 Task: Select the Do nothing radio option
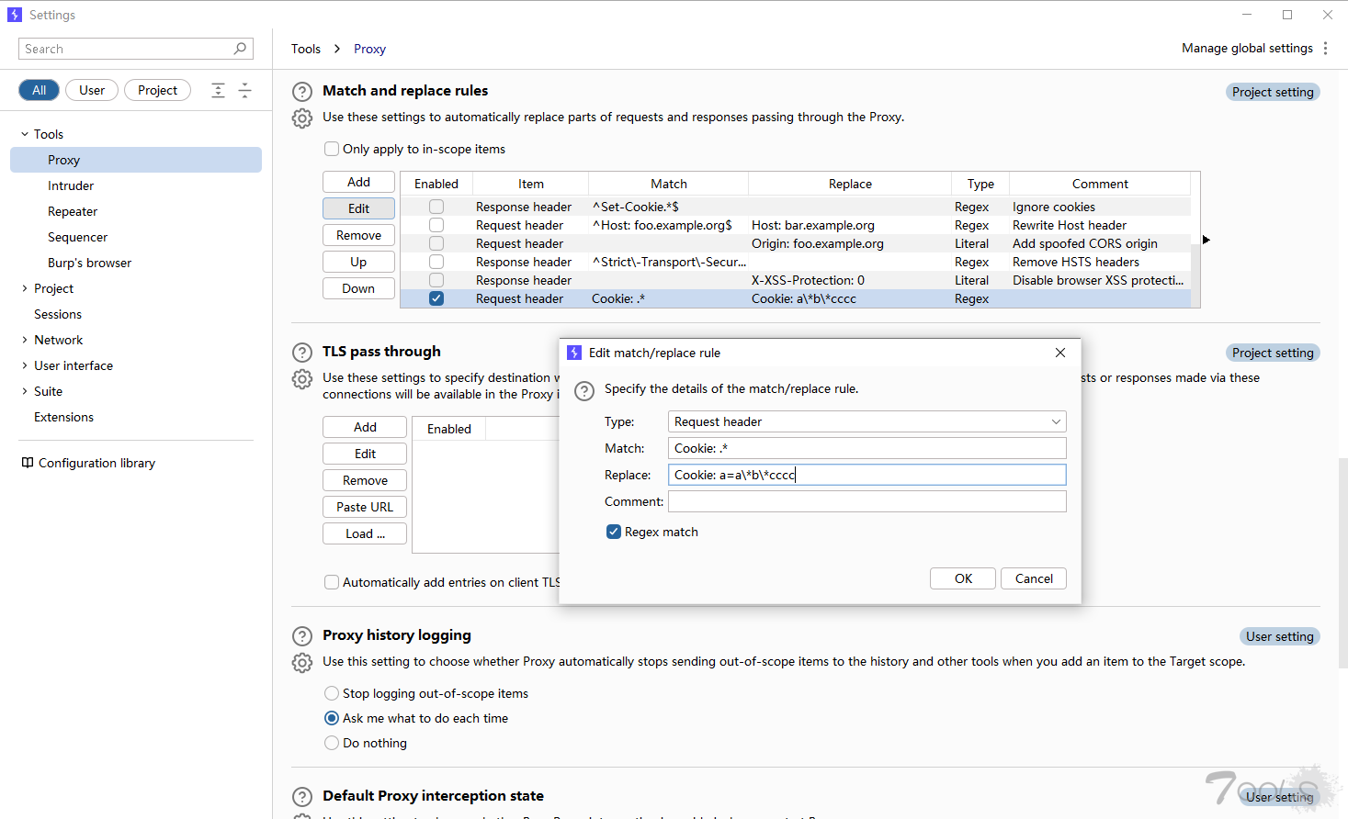(x=332, y=743)
